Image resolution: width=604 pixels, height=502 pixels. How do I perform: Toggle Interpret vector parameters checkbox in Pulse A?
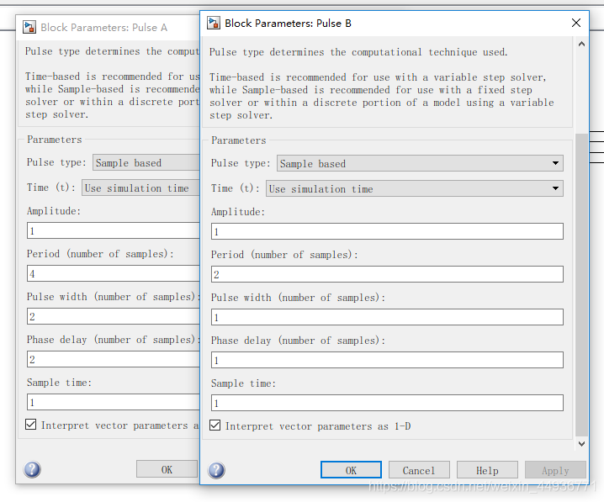pyautogui.click(x=31, y=425)
